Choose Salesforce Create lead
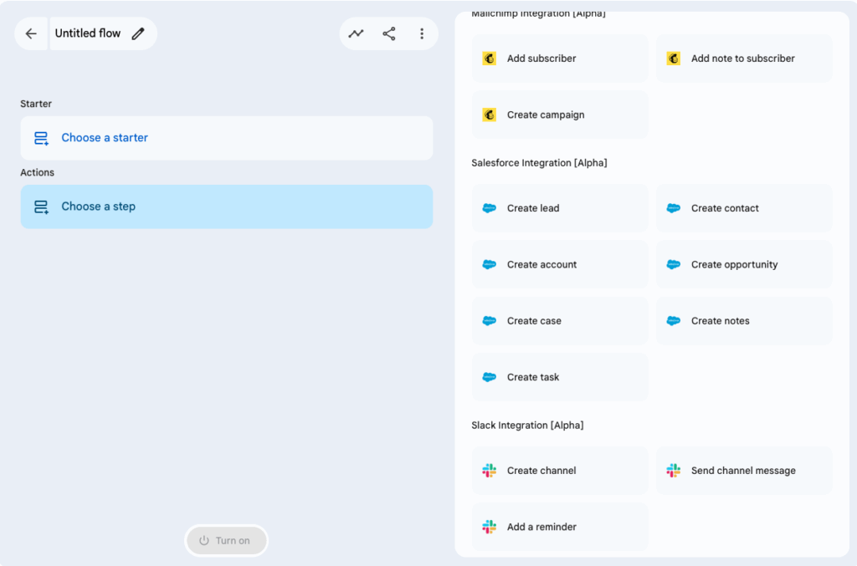This screenshot has width=857, height=566. tap(559, 208)
